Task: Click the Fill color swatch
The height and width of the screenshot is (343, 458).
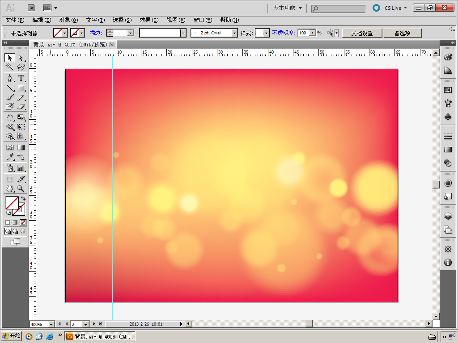Action: 12,203
